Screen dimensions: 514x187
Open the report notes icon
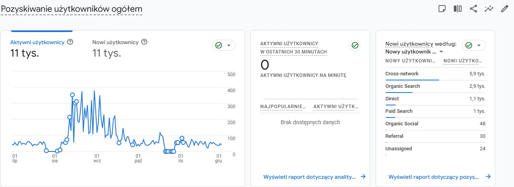click(442, 9)
